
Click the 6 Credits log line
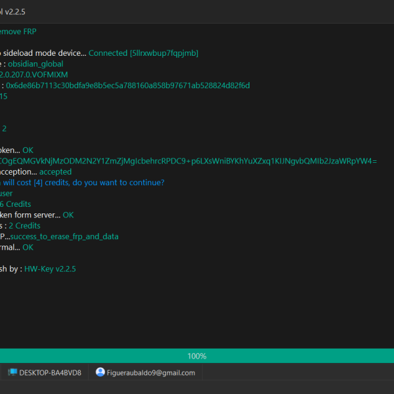(15, 204)
